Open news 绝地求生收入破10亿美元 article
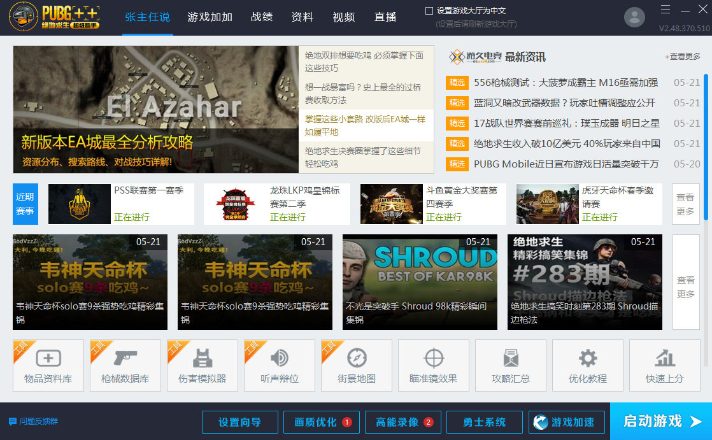The image size is (712, 440). point(567,144)
